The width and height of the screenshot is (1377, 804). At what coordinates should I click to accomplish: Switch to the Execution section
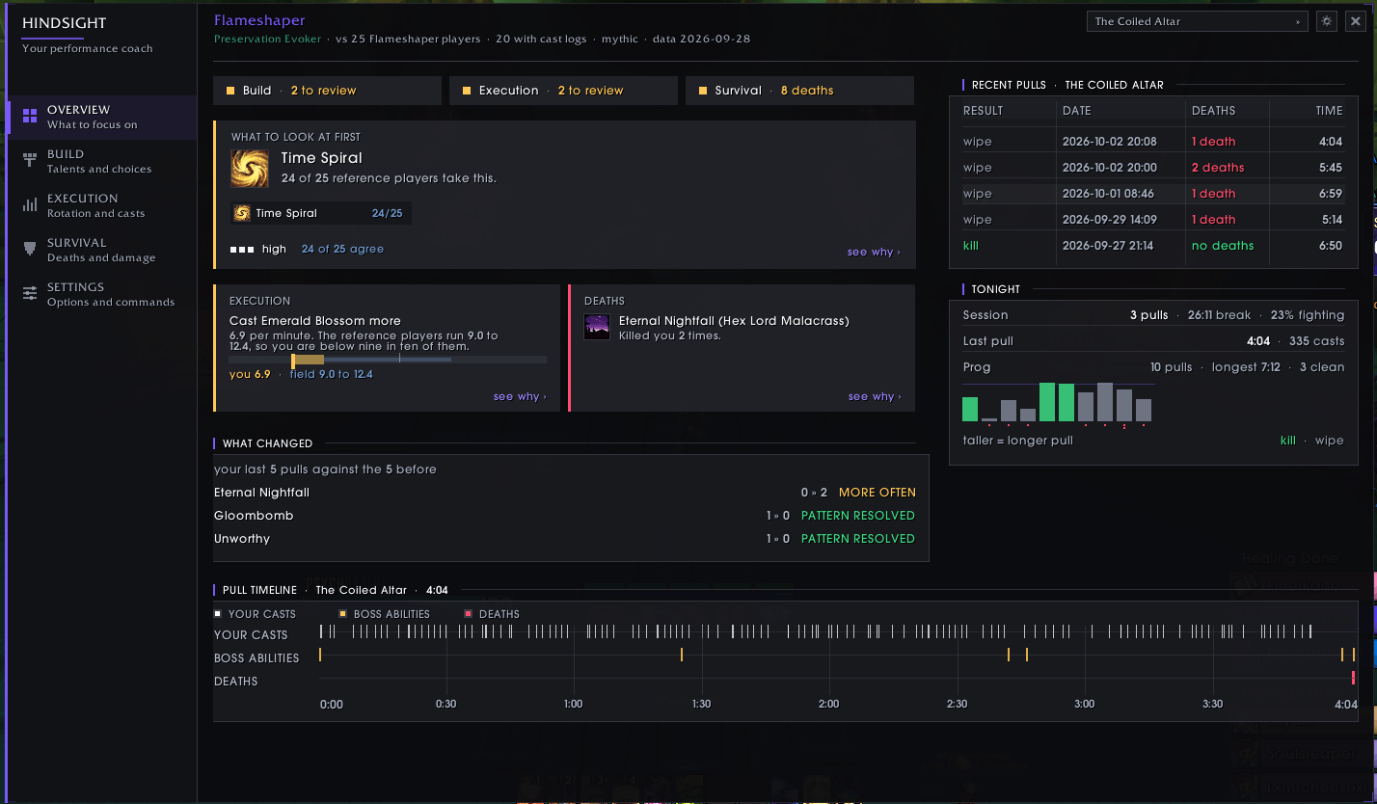[x=101, y=205]
